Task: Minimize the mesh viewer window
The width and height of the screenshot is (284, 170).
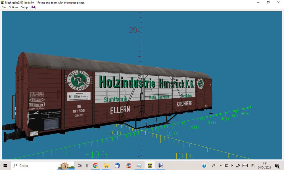Action: (258, 2)
